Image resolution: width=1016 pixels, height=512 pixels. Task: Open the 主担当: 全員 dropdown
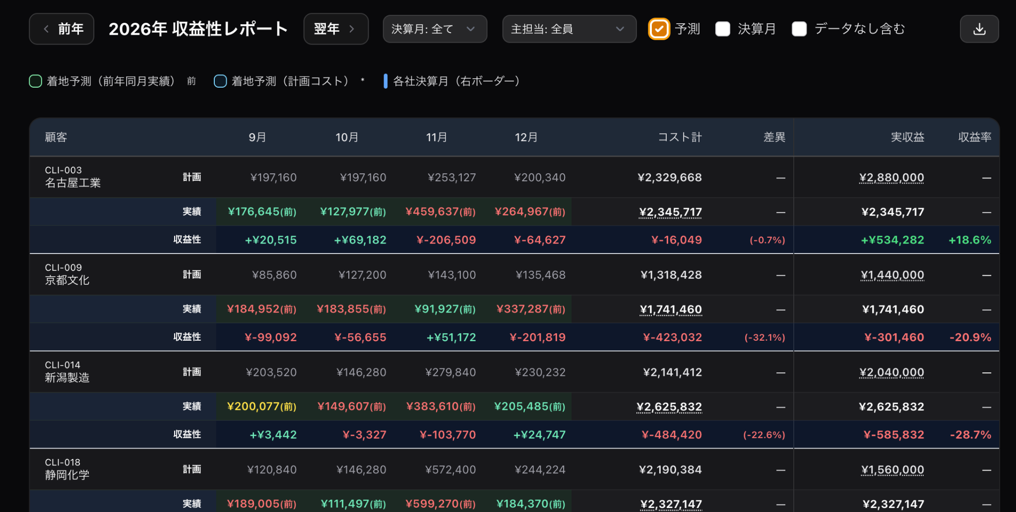click(x=569, y=29)
